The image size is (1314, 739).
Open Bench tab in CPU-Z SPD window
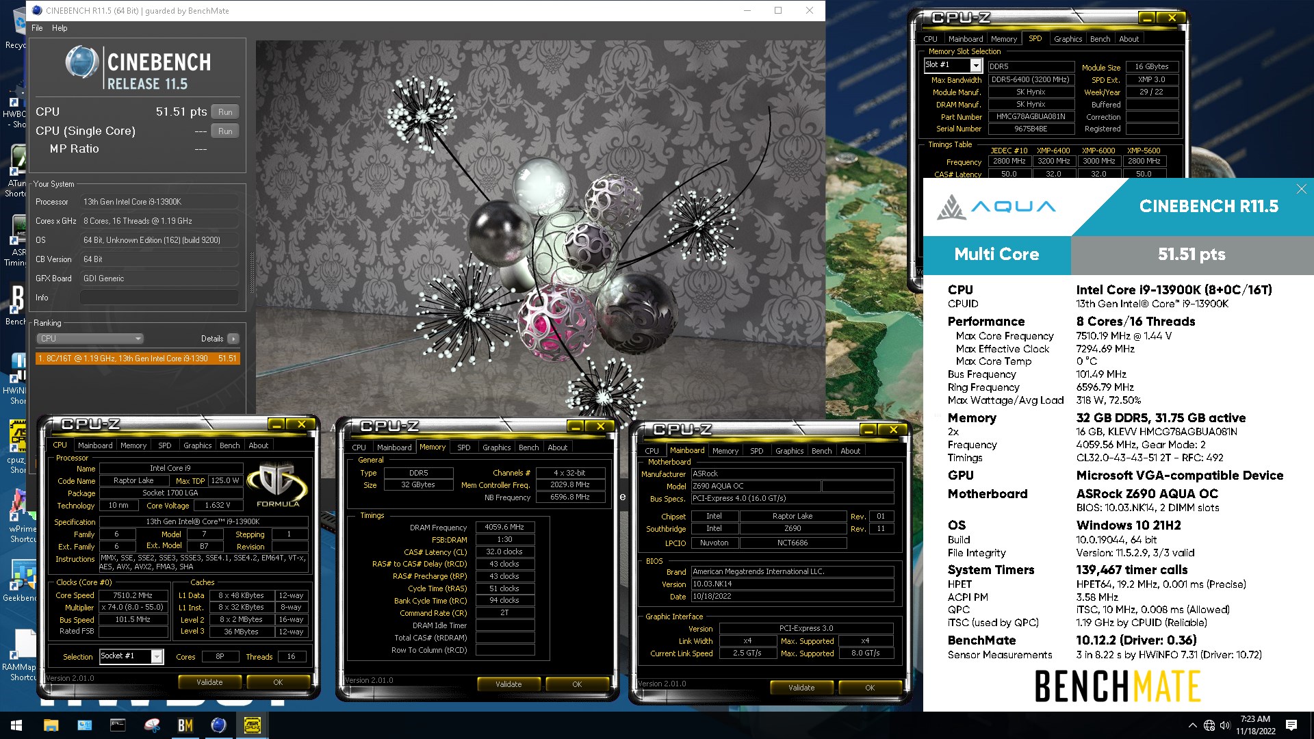pyautogui.click(x=1100, y=39)
